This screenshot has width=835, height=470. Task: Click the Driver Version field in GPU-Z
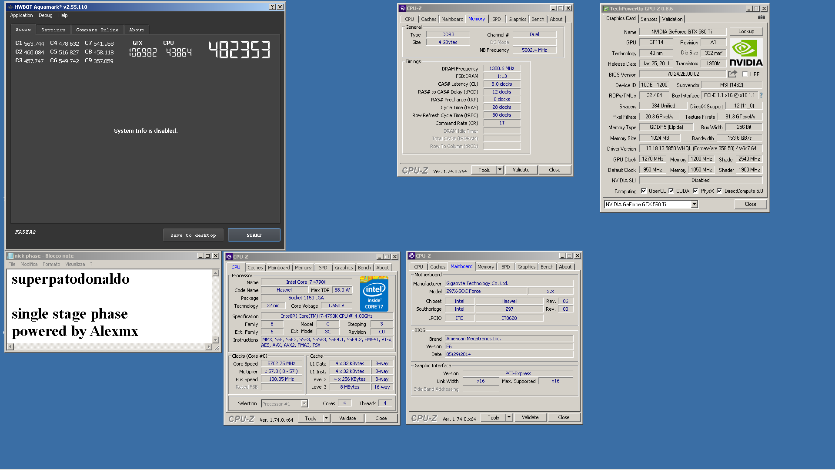(701, 148)
